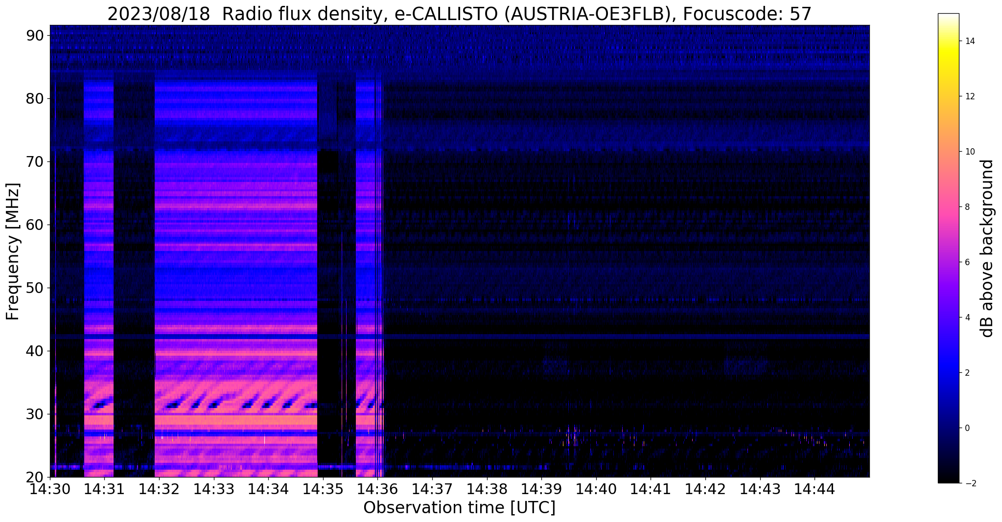Click the 14:41 time tick label

651,489
